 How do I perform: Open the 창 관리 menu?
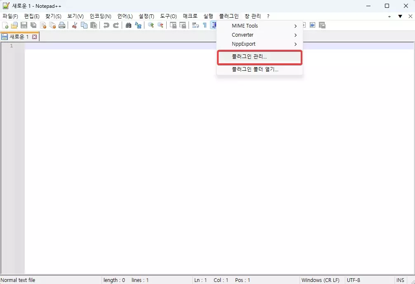253,16
